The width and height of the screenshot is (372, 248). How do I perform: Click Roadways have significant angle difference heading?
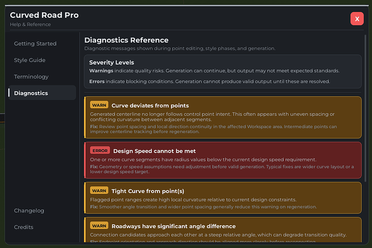coord(174,226)
